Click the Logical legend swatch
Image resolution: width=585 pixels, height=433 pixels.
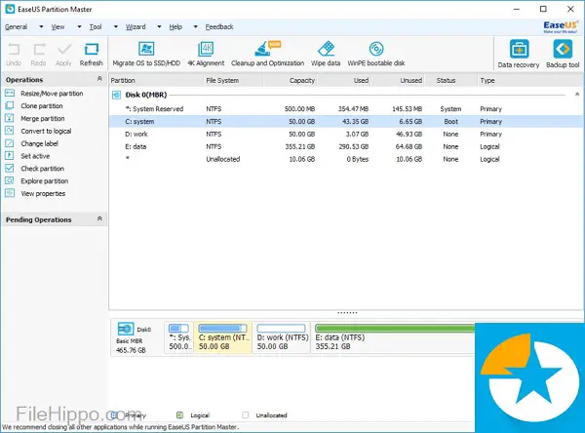pyautogui.click(x=179, y=414)
